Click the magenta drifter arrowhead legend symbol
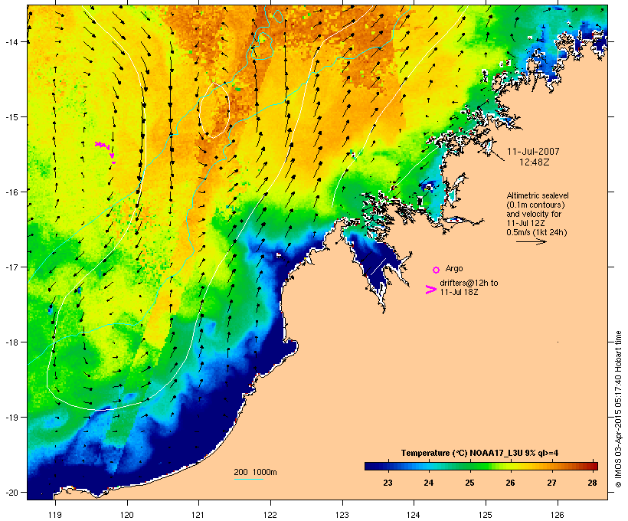 pos(430,290)
